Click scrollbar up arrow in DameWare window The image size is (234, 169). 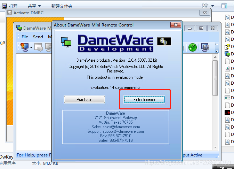click(215, 57)
